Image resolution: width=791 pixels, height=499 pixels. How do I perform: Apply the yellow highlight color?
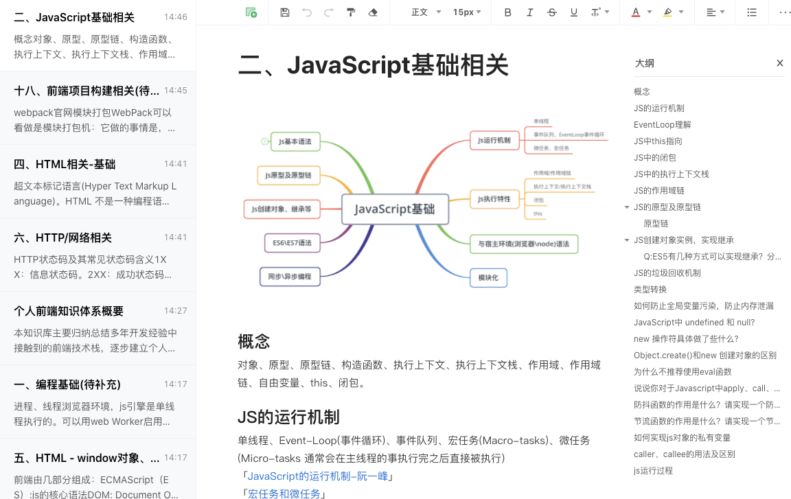point(667,12)
